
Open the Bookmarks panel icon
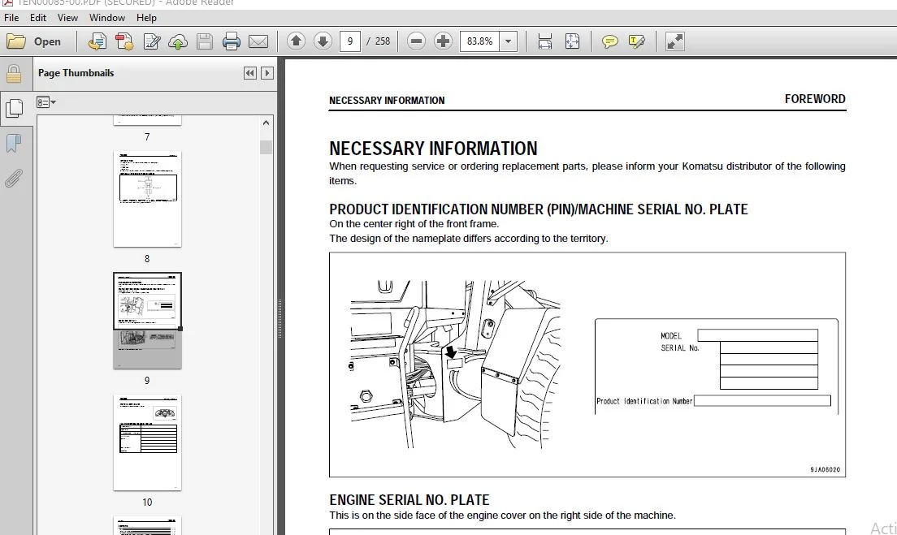coord(14,144)
